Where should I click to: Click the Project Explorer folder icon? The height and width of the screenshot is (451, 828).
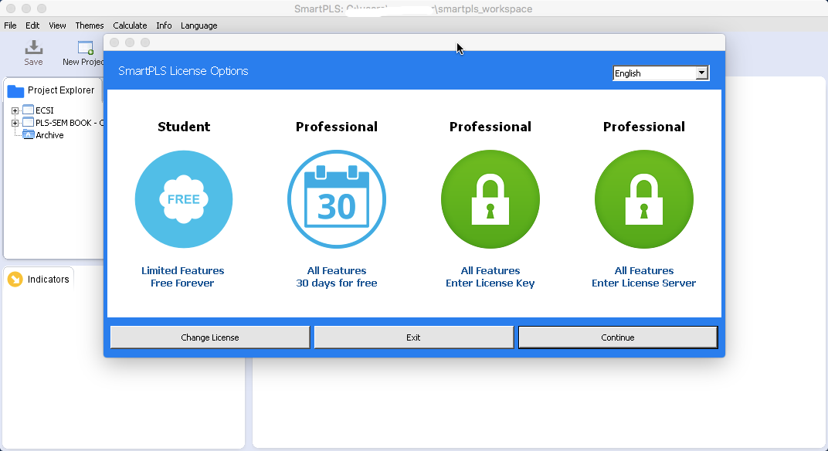tap(15, 91)
